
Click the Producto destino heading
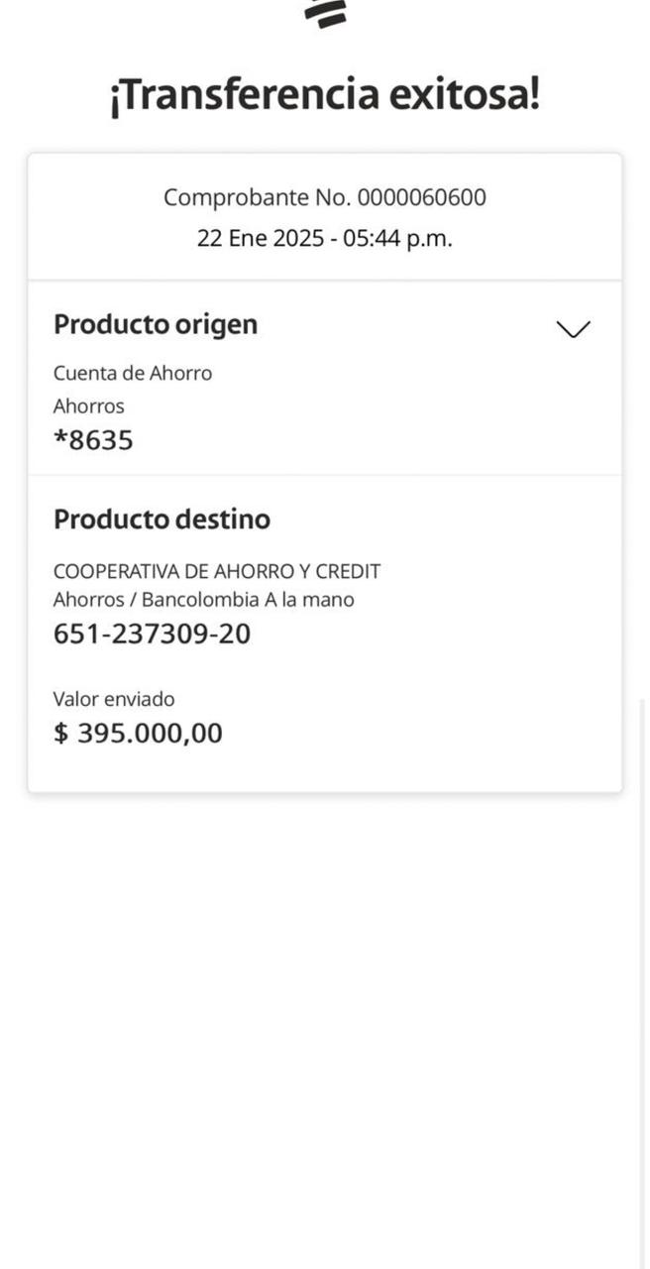[x=162, y=519]
